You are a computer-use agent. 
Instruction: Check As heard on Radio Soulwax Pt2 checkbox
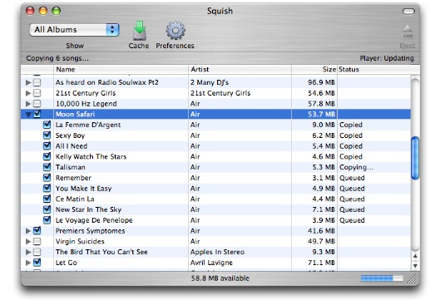pyautogui.click(x=37, y=82)
